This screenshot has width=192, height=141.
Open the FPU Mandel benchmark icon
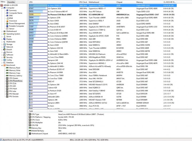point(7,94)
